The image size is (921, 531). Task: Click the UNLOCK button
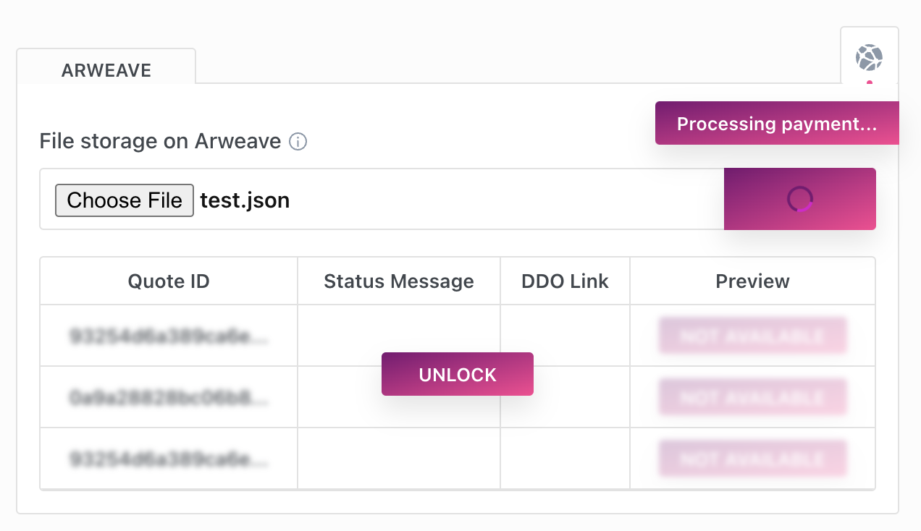(458, 374)
